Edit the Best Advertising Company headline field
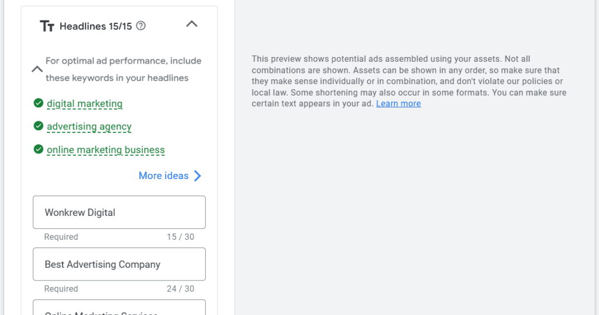The height and width of the screenshot is (315, 599). (119, 264)
